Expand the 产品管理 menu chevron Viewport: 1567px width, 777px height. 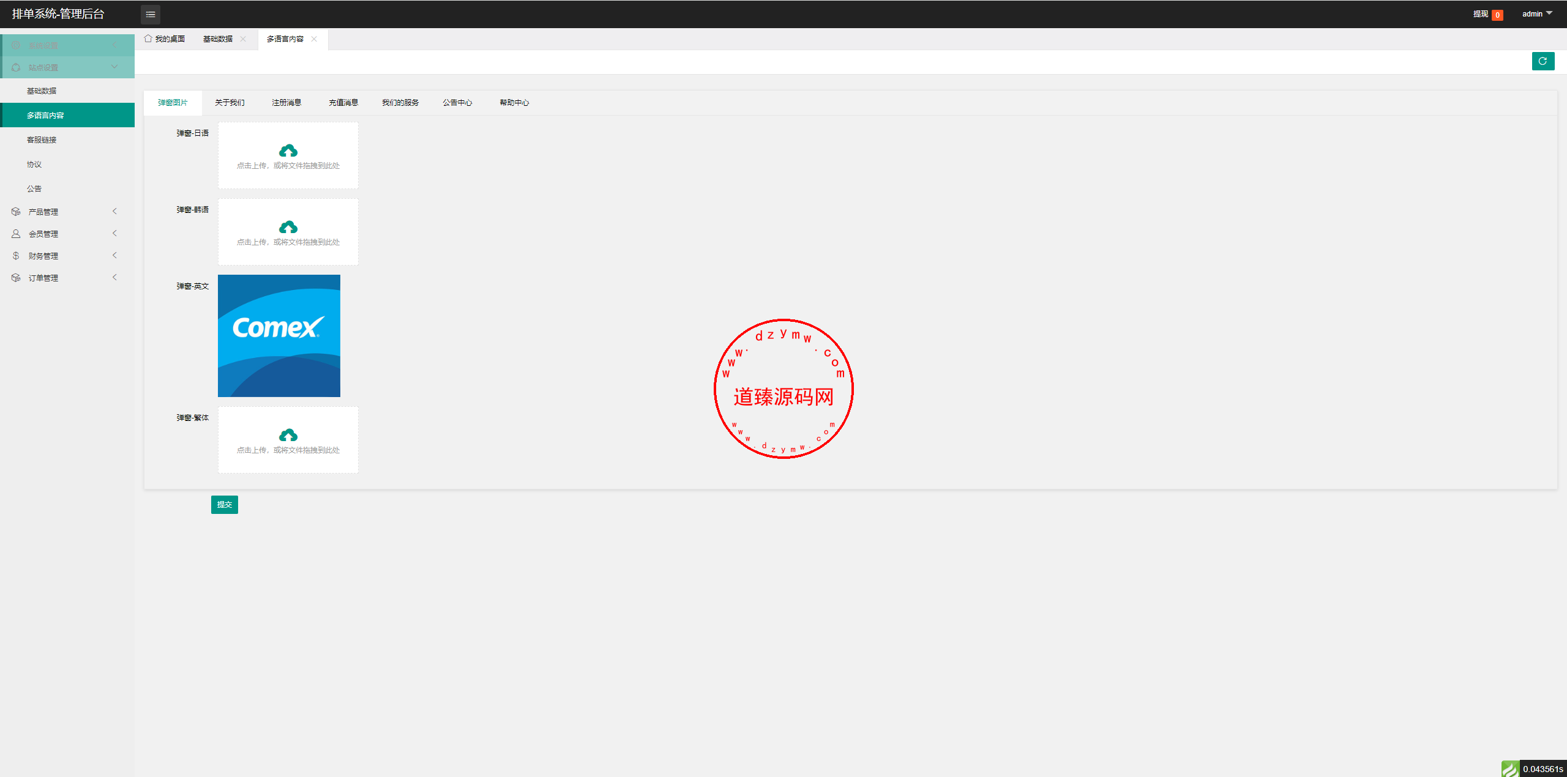click(x=114, y=211)
